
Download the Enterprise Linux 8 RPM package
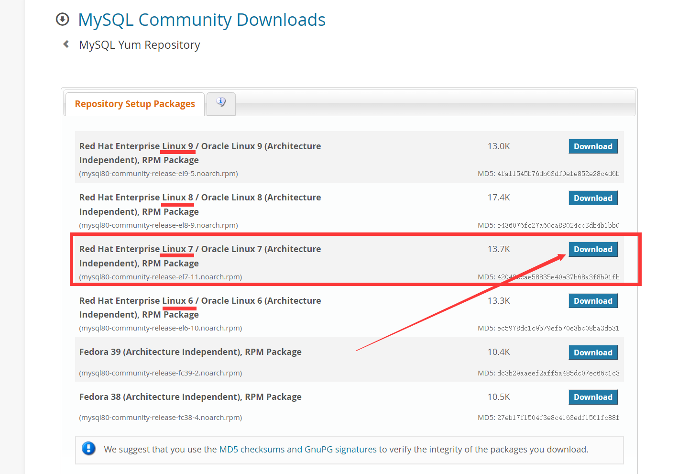[593, 198]
